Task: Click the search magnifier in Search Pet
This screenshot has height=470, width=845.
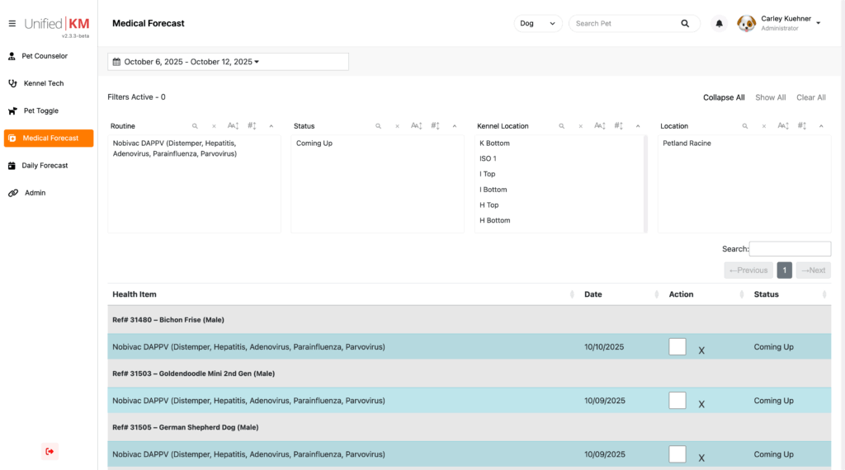Action: 685,24
